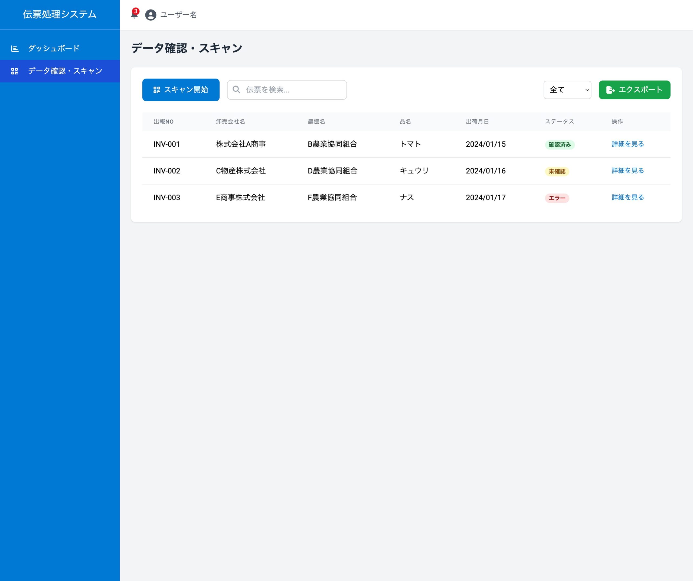The width and height of the screenshot is (693, 581).
Task: Click the 操作 column header
Action: pyautogui.click(x=617, y=122)
